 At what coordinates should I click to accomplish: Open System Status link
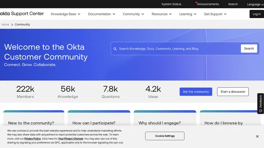[x=171, y=4]
